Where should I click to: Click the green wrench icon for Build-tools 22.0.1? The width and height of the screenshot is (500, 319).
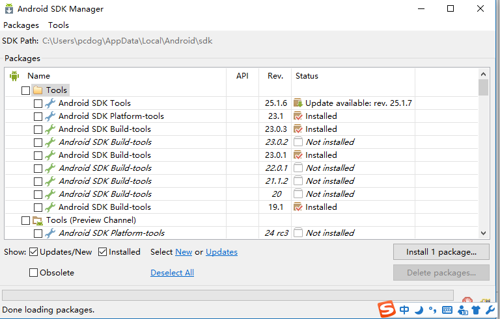coord(49,168)
